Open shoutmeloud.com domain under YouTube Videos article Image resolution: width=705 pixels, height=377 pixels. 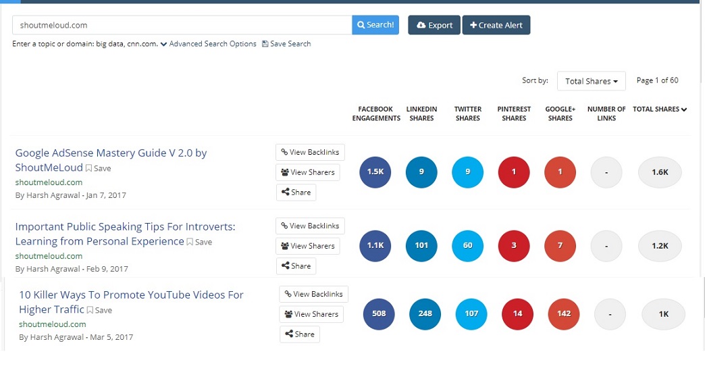point(53,324)
